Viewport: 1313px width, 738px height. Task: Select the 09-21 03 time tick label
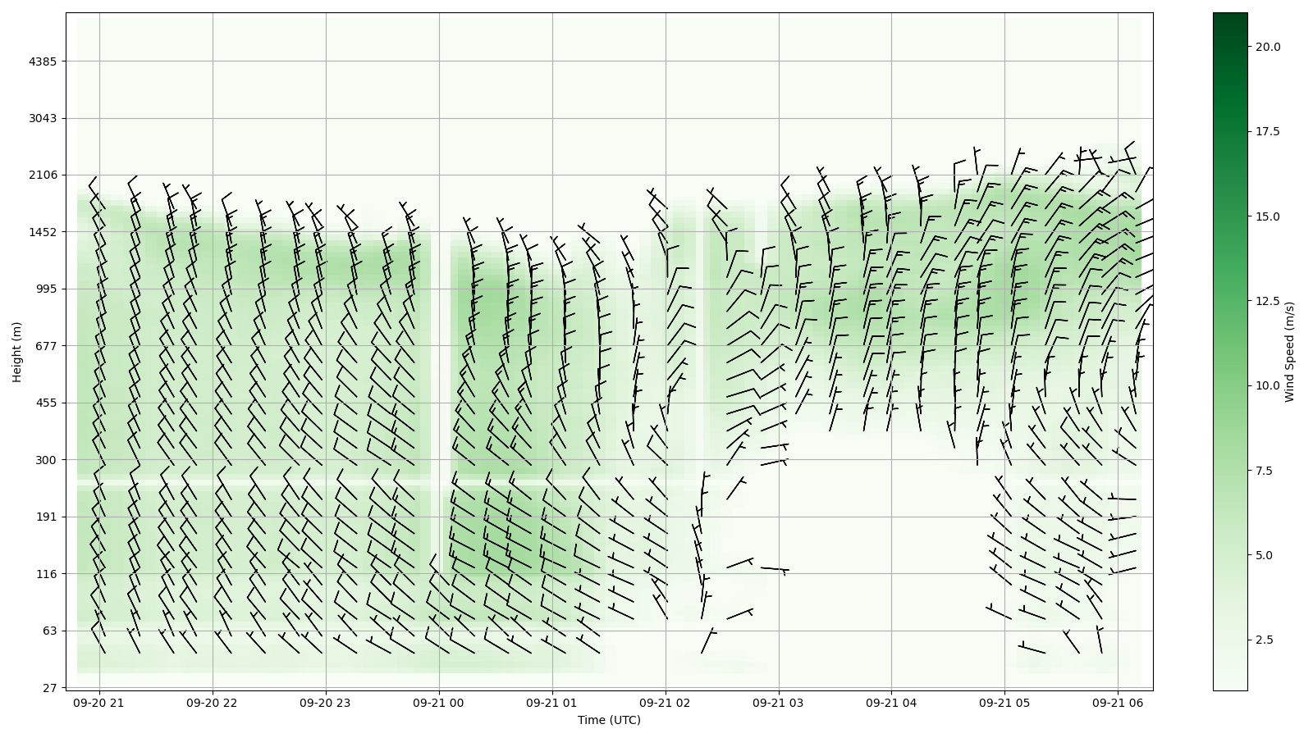point(779,703)
